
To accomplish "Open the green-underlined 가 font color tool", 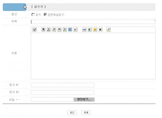I will 65,29.
